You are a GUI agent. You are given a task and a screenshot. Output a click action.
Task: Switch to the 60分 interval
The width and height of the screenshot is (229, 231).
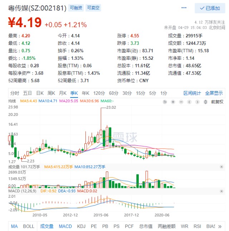coord(114,93)
